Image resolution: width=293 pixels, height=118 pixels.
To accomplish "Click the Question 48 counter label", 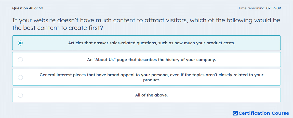I will [23, 8].
